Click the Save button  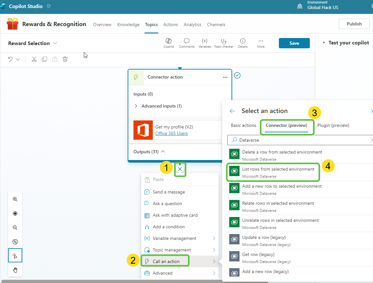click(x=294, y=43)
